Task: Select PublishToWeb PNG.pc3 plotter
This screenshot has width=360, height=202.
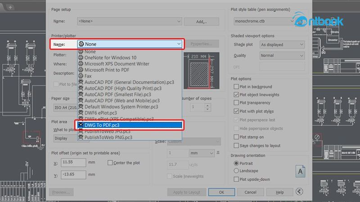Action: pyautogui.click(x=130, y=137)
